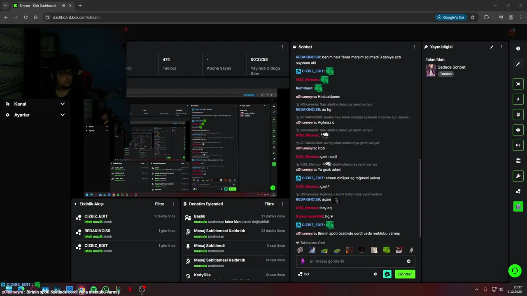This screenshot has height=296, width=527.
Task: Click the KedyDila moderation log entry
Action: pyautogui.click(x=235, y=275)
